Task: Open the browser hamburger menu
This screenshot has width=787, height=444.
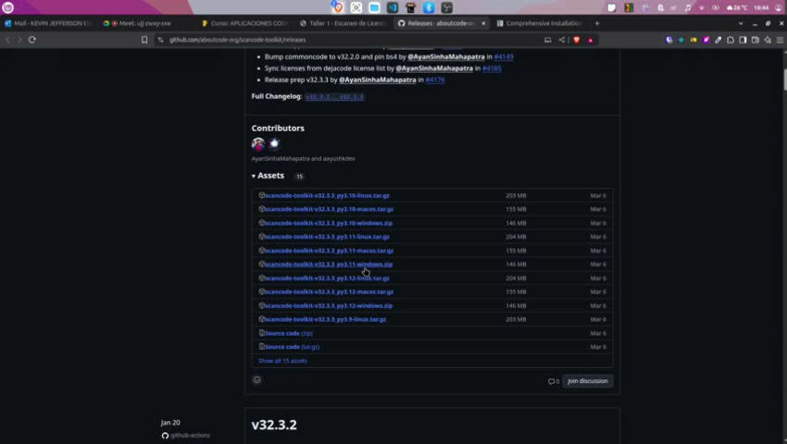Action: pyautogui.click(x=780, y=40)
